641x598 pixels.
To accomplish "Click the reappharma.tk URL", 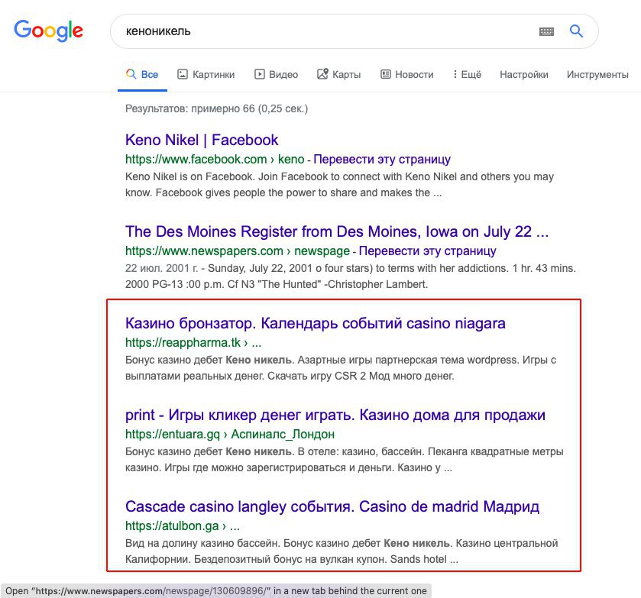I will click(193, 342).
